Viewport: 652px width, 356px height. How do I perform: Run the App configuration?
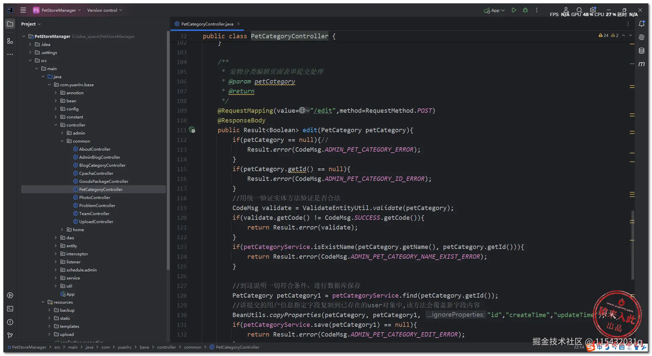click(514, 10)
